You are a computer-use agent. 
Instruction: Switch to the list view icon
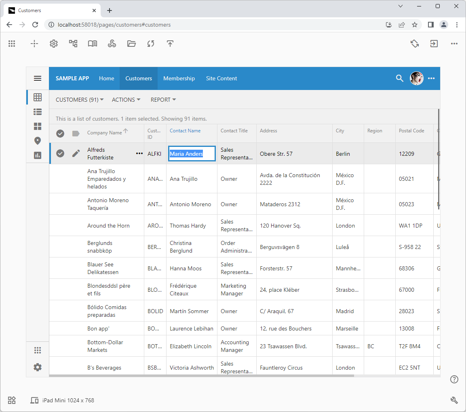coord(38,112)
